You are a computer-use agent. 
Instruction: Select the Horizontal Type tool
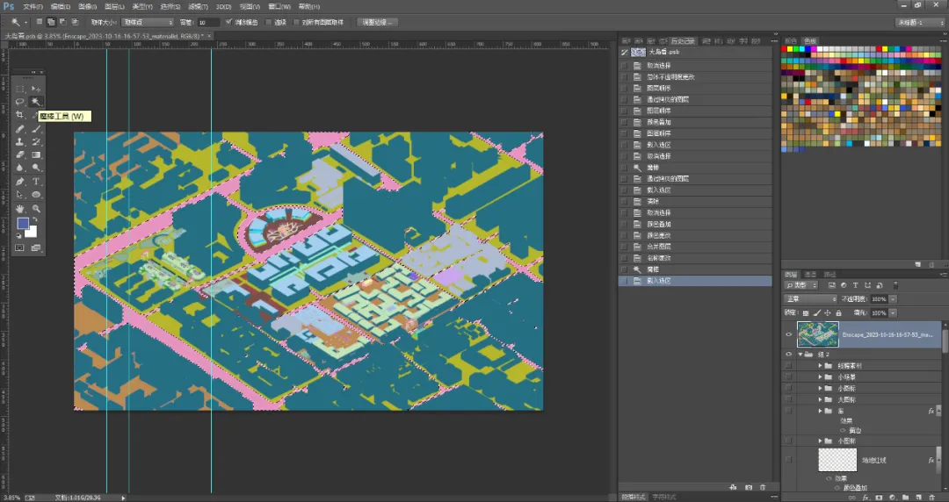tap(36, 182)
